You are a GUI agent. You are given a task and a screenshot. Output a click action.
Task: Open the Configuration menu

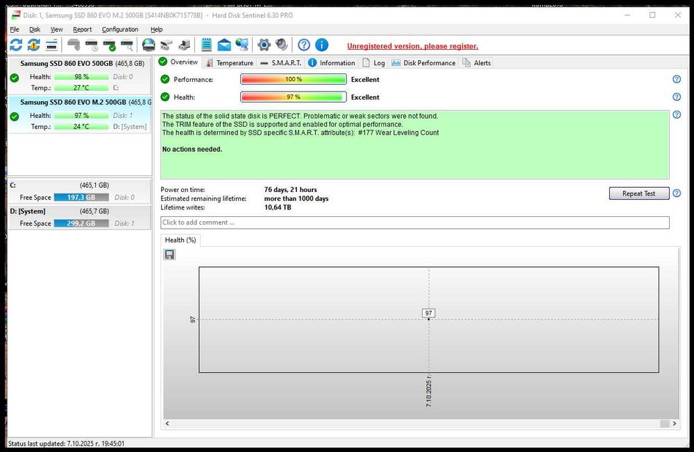pyautogui.click(x=120, y=29)
